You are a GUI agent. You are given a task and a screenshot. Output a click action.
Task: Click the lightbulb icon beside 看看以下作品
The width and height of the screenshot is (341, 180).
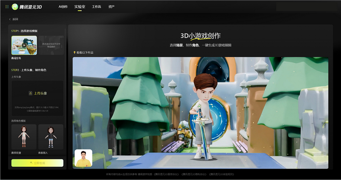[74, 52]
